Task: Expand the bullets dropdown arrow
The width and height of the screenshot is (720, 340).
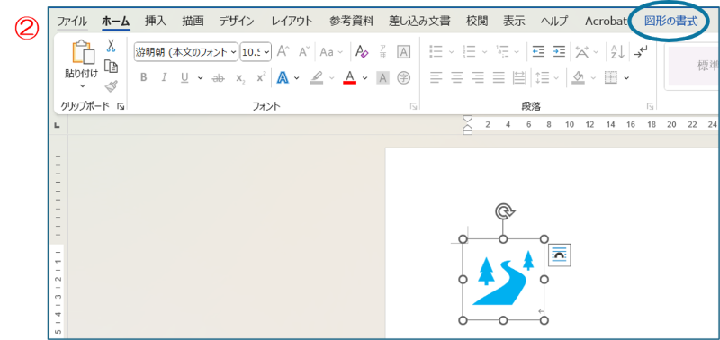Action: tap(451, 52)
